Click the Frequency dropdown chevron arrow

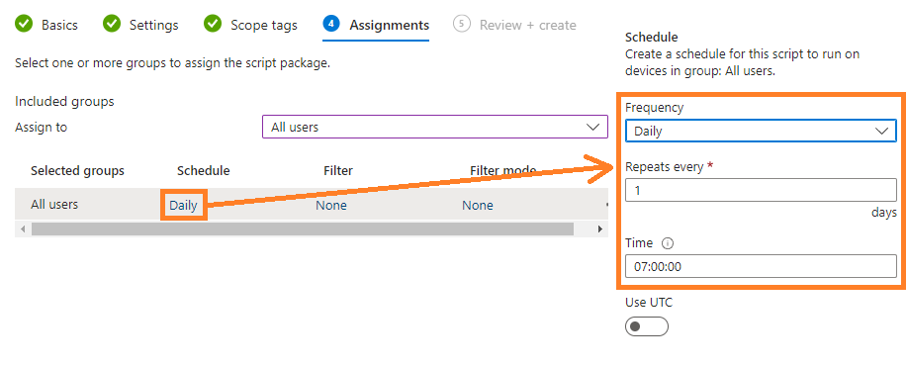(x=882, y=132)
